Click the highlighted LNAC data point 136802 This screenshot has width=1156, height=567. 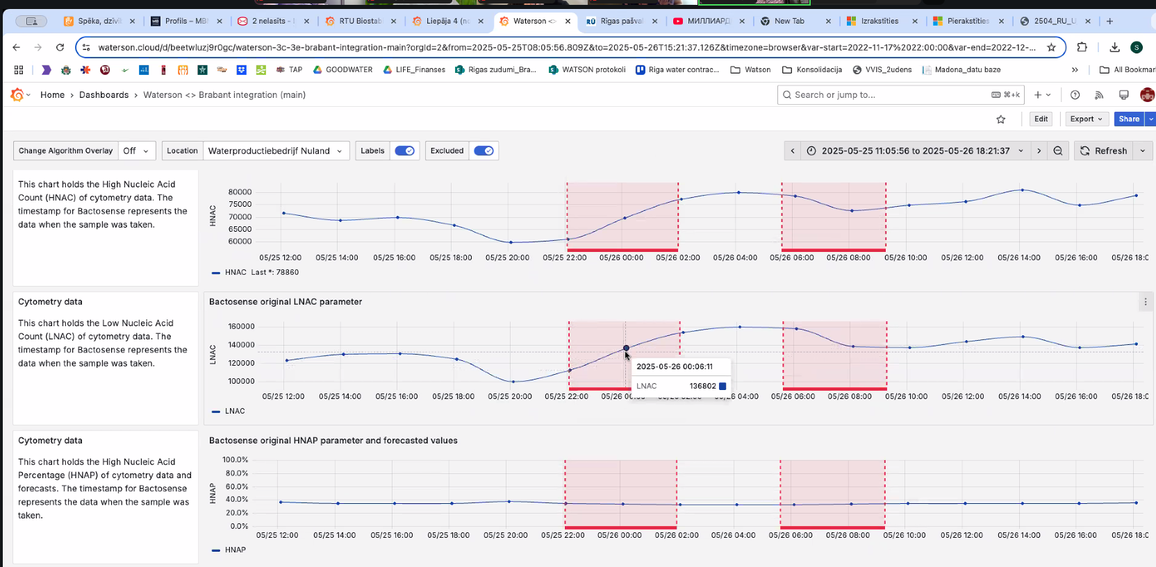pyautogui.click(x=626, y=348)
